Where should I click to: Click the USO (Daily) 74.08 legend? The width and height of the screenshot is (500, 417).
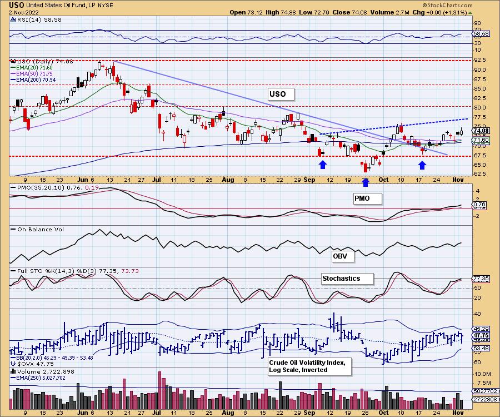[x=44, y=61]
